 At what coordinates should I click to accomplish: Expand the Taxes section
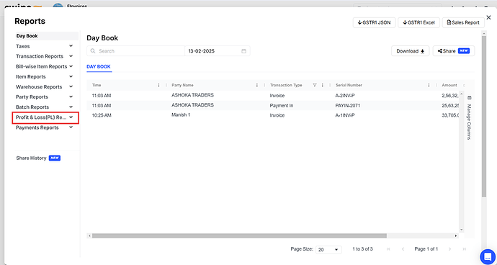pyautogui.click(x=45, y=46)
